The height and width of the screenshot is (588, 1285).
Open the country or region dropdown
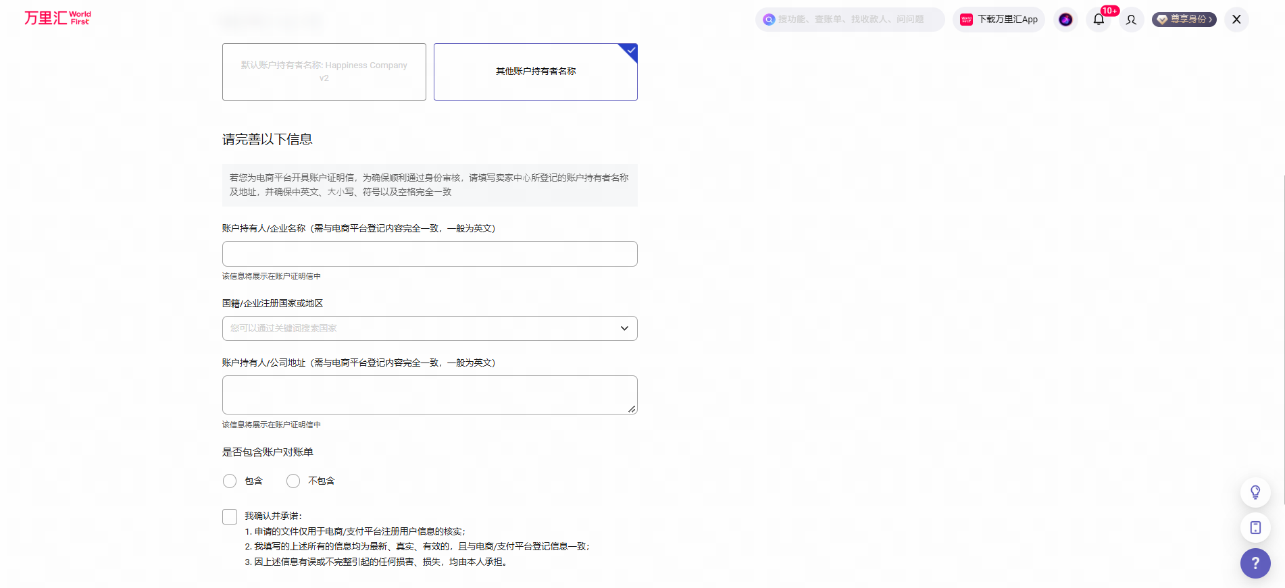(x=430, y=328)
